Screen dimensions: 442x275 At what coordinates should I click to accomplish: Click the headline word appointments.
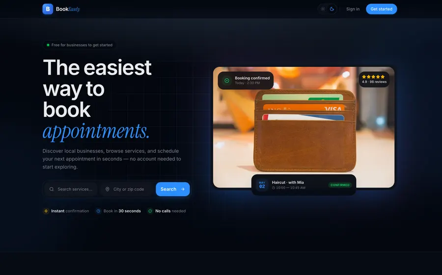point(96,131)
